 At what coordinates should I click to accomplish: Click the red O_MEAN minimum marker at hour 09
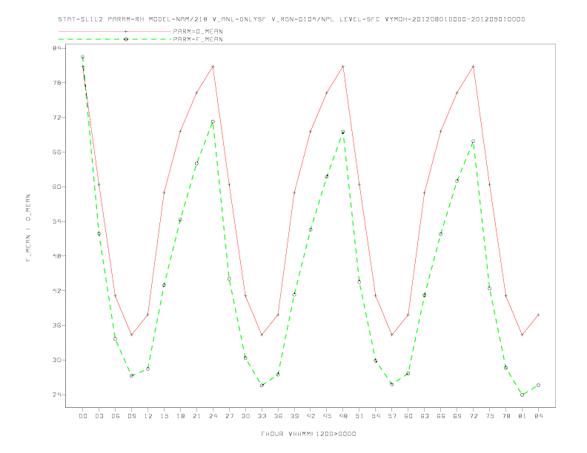131,335
